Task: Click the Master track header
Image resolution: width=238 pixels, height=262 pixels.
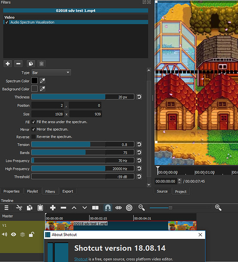Action: [x=22, y=216]
